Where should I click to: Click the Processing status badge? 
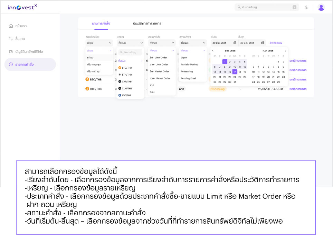(x=218, y=89)
